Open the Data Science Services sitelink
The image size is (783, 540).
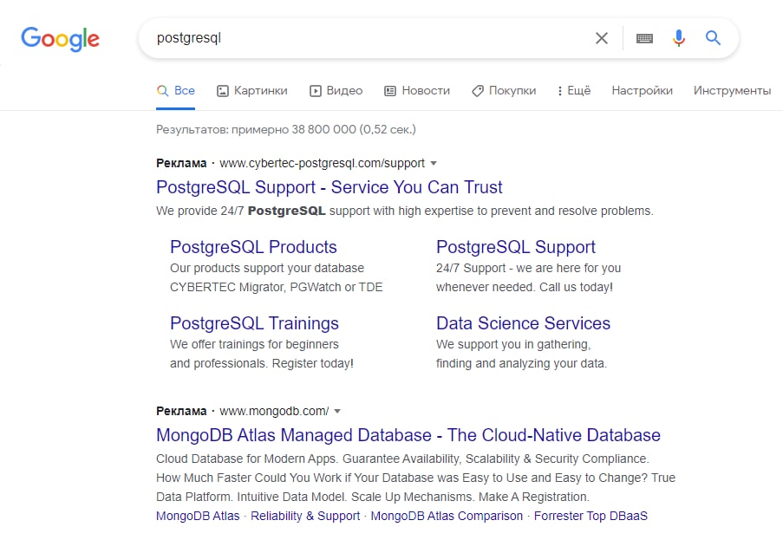524,323
